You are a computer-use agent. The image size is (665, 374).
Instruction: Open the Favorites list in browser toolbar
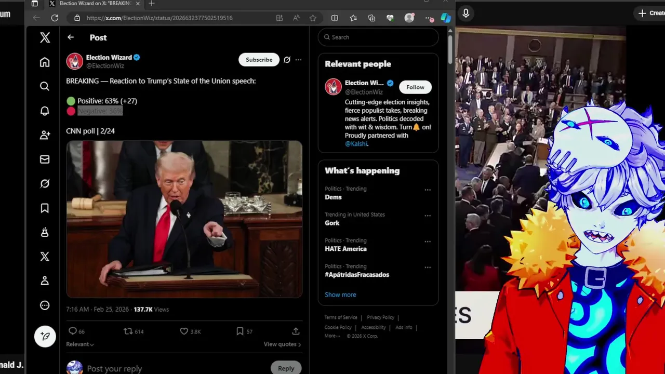353,18
